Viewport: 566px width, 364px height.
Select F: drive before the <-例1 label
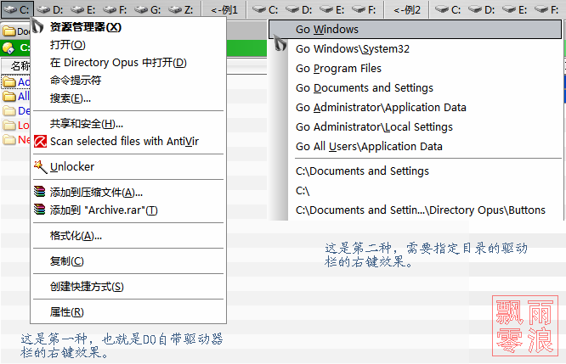115,9
